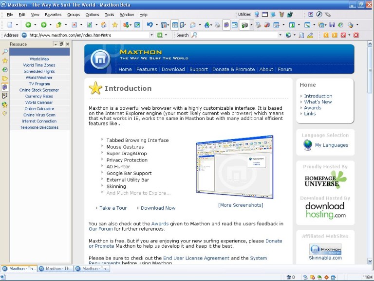Image resolution: width=374 pixels, height=281 pixels.
Task: Click the green Forward arrow button
Action: click(x=43, y=24)
